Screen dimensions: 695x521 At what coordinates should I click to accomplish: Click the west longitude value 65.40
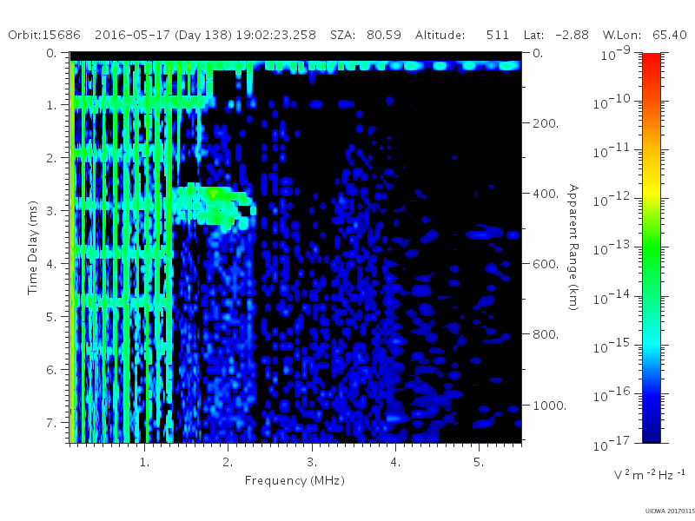point(670,35)
